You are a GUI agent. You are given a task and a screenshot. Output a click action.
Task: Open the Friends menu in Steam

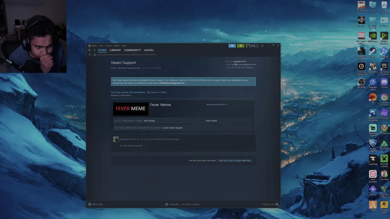click(108, 46)
